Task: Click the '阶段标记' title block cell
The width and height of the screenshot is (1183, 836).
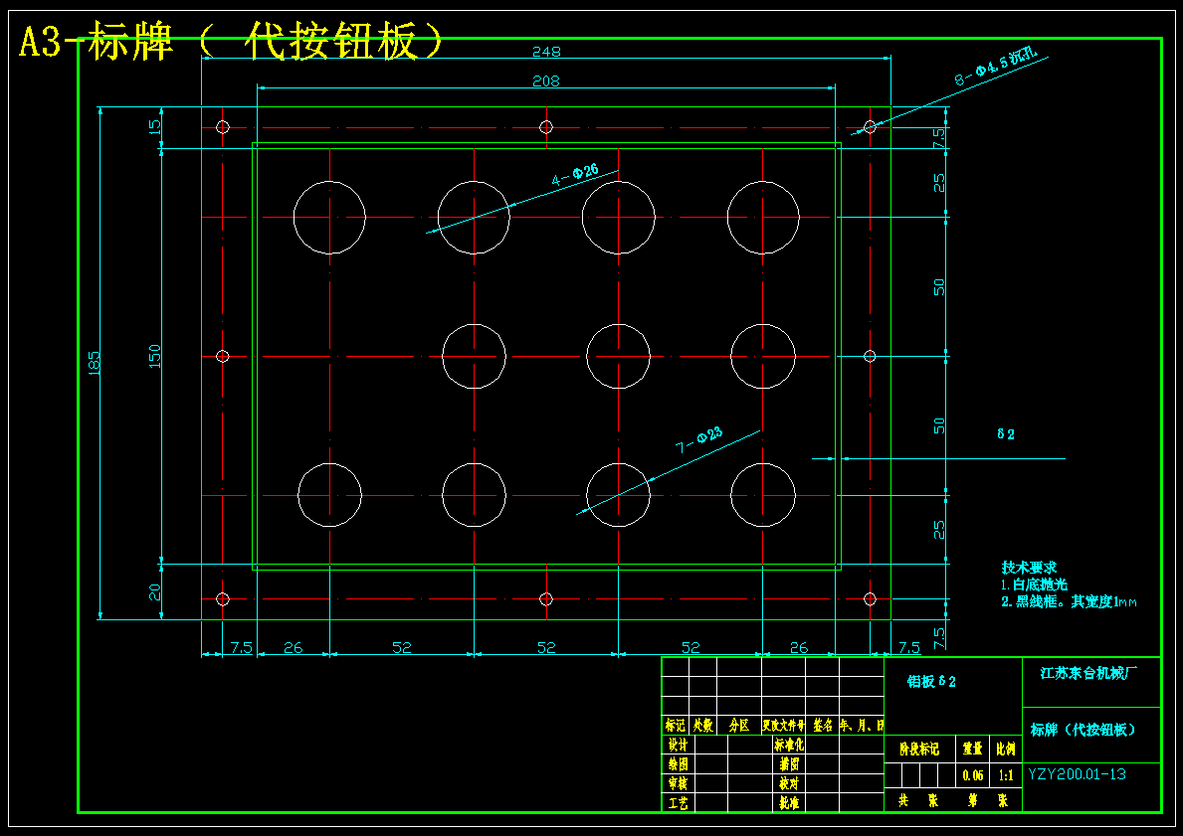Action: click(919, 750)
